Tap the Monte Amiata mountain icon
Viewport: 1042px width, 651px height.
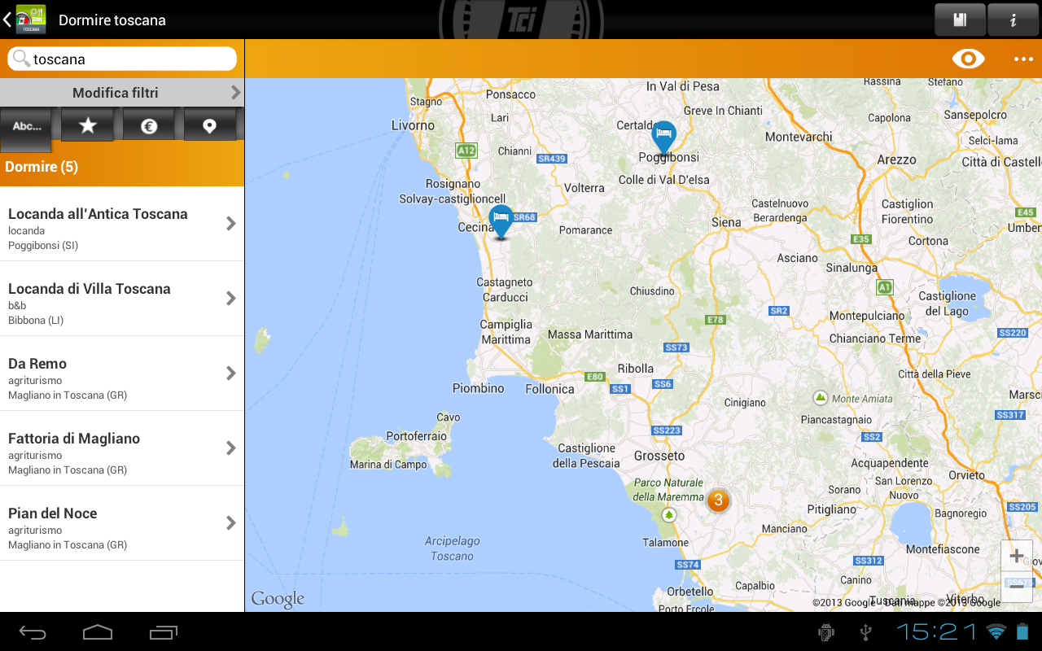(x=821, y=398)
